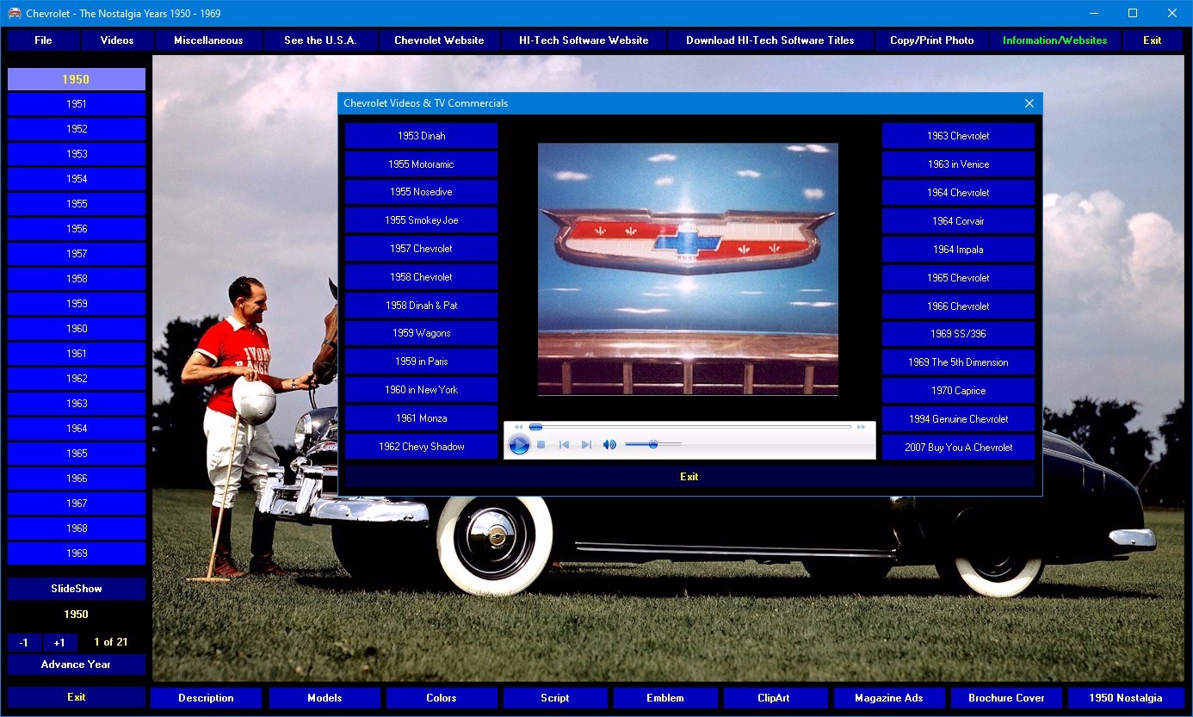Open Magazine Ads
The width and height of the screenshot is (1193, 717).
pos(889,698)
